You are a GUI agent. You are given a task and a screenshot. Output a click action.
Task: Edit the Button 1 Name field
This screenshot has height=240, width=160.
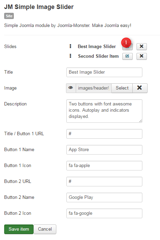(104, 150)
